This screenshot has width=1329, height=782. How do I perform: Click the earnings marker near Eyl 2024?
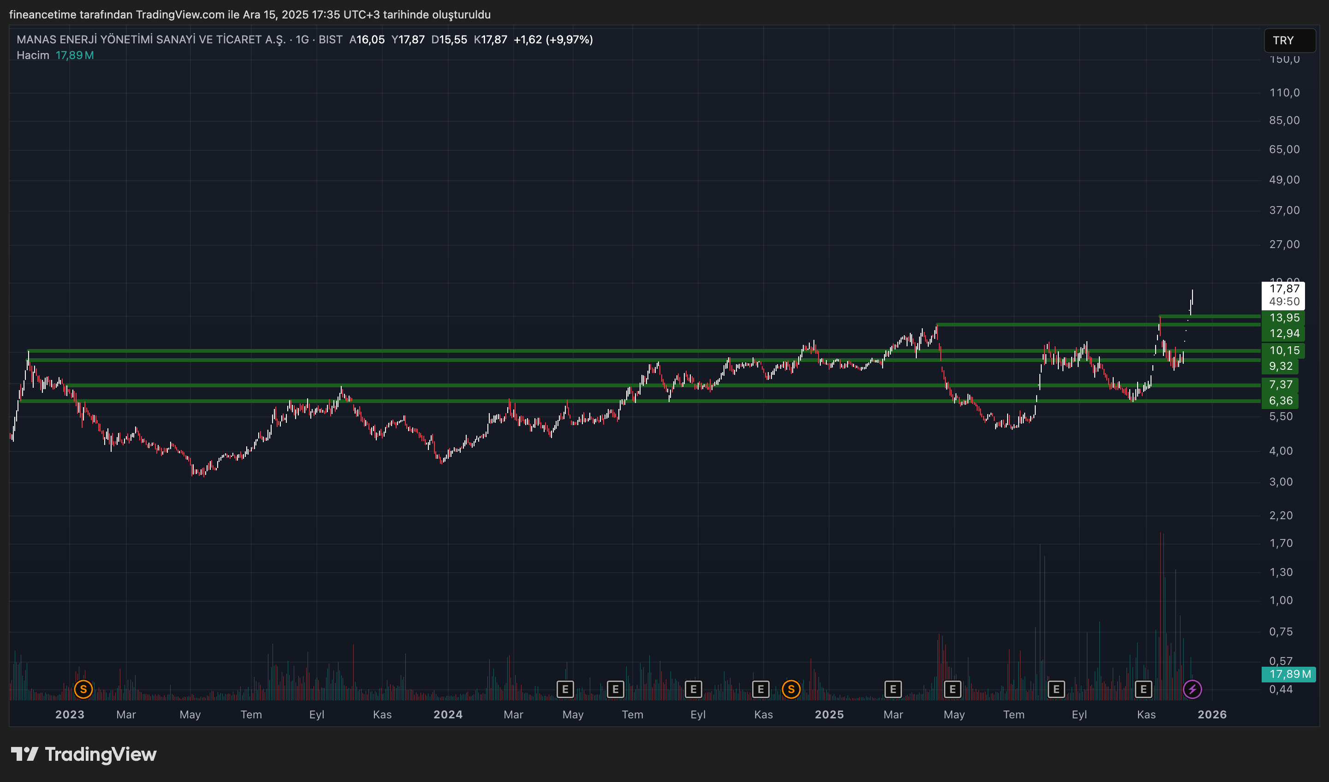tap(693, 689)
